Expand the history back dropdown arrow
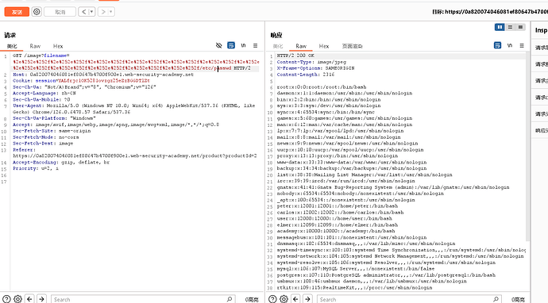Viewport: 548px width, 303px height. (91, 12)
